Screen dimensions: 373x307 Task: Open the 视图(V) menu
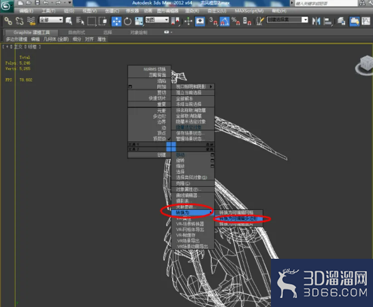tap(89, 11)
